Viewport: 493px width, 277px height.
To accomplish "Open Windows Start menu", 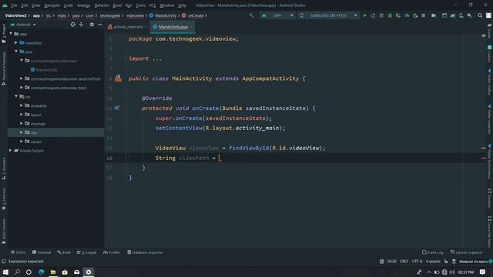I will [5, 272].
